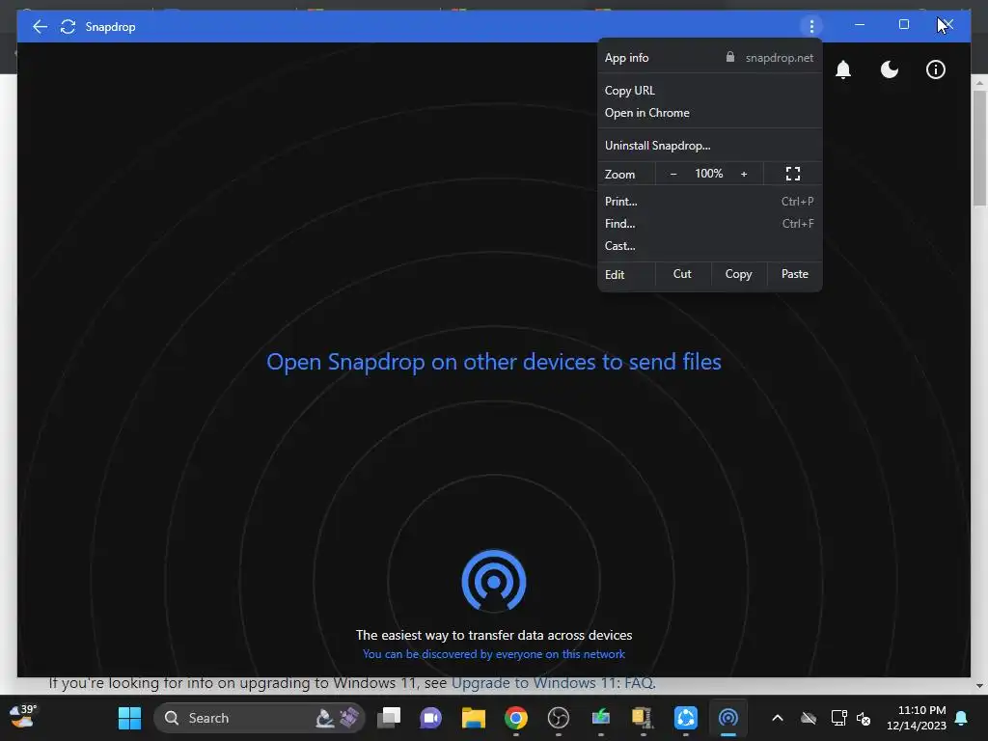Image resolution: width=988 pixels, height=741 pixels.
Task: Open Google Chrome from the taskbar
Action: click(x=516, y=718)
